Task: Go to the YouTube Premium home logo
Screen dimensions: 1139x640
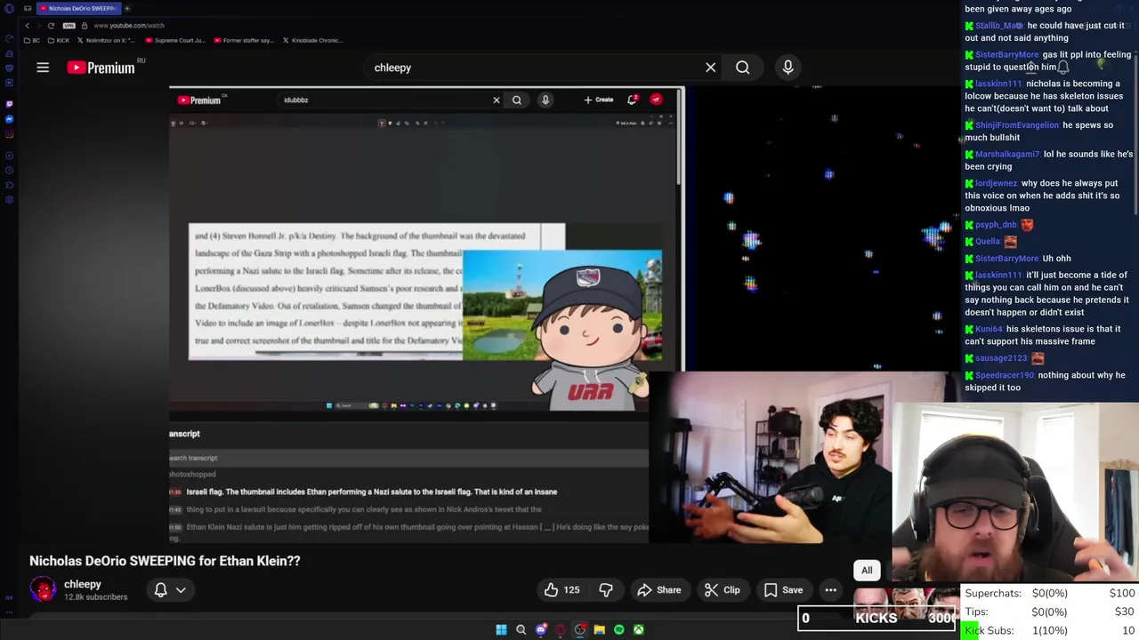Action: [101, 68]
